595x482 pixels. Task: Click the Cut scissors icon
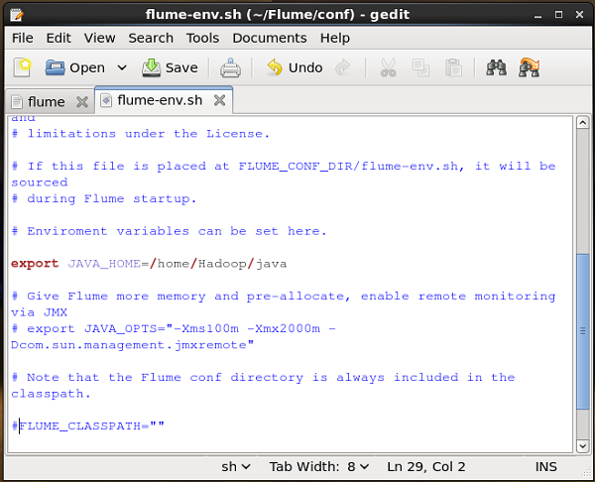pyautogui.click(x=388, y=67)
